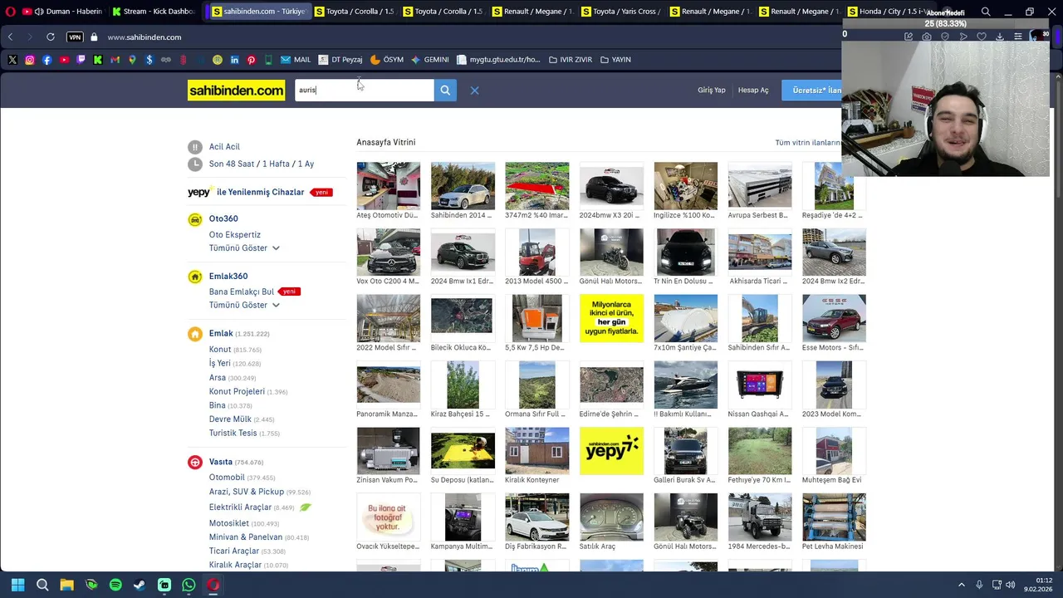Click the Ücretsiz İlan button

point(813,91)
